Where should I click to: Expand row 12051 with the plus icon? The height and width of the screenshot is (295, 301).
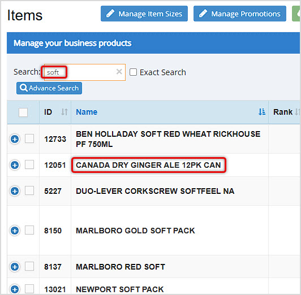pos(15,165)
